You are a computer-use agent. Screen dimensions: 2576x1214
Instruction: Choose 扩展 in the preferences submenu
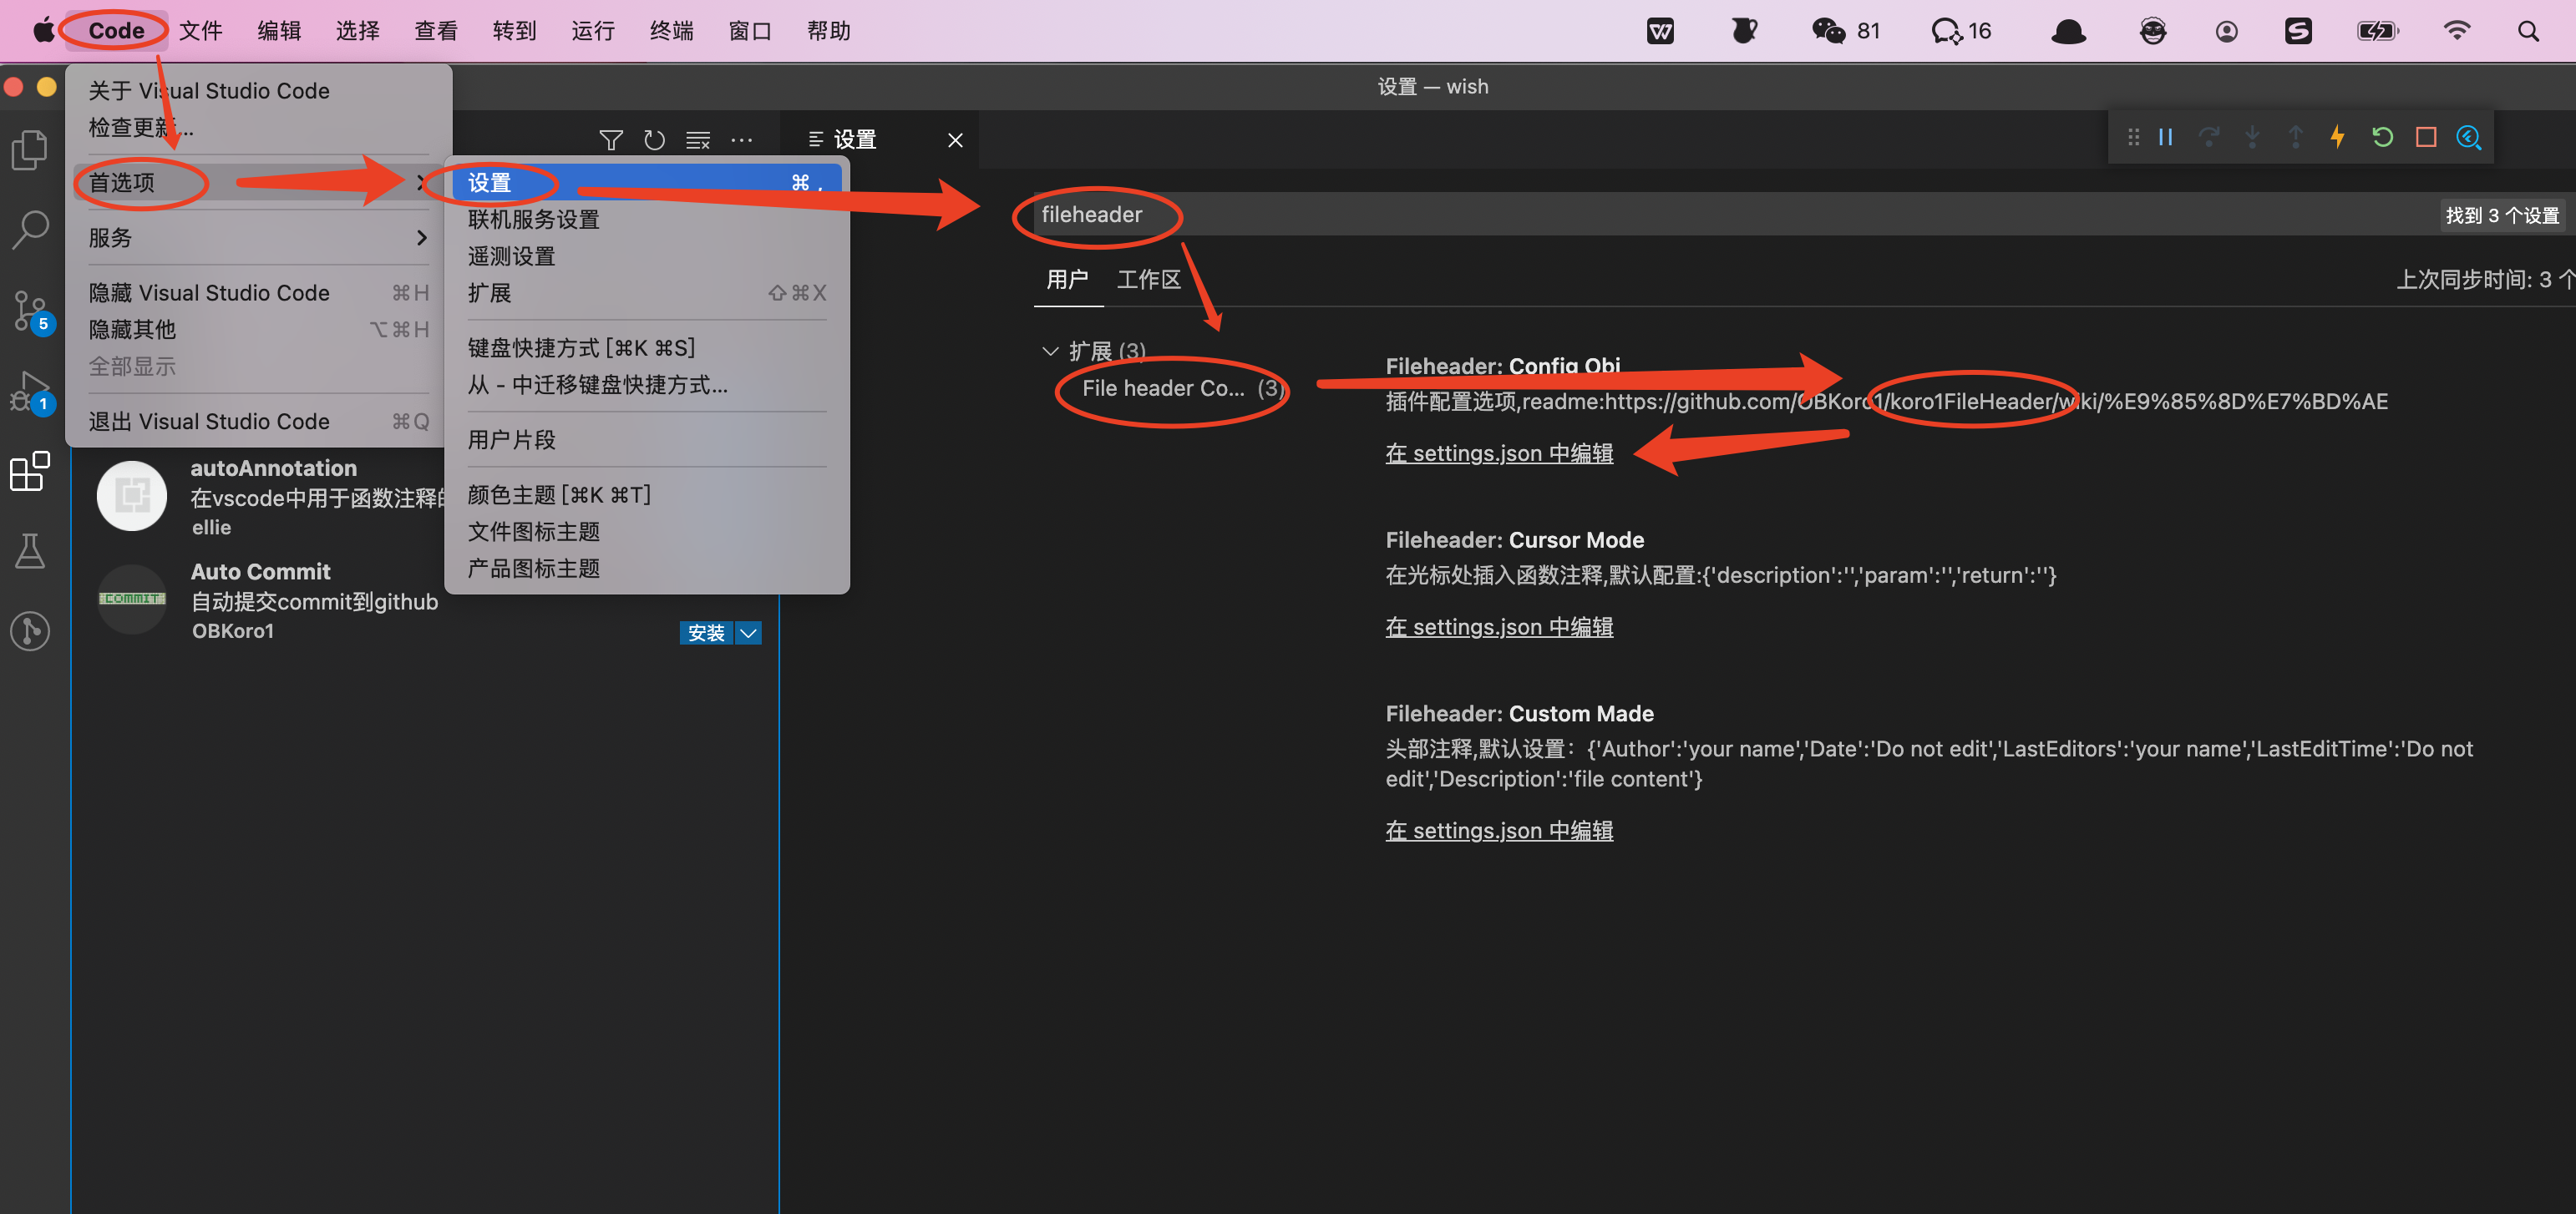pyautogui.click(x=646, y=293)
